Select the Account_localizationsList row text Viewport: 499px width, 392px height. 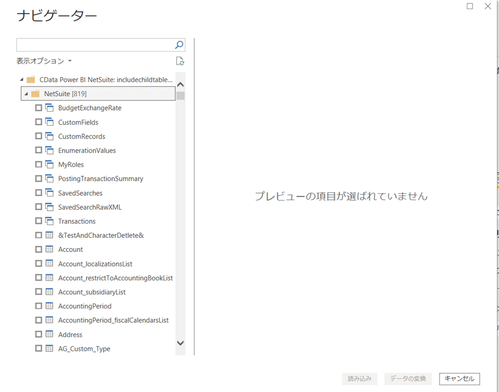[x=95, y=264]
